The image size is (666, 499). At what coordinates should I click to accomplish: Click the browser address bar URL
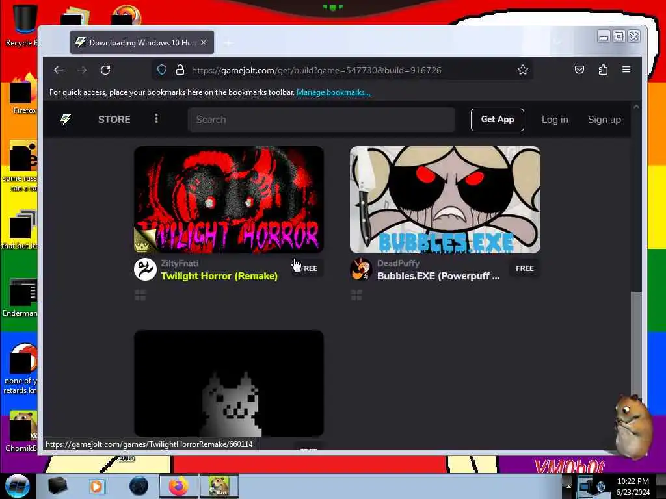317,70
